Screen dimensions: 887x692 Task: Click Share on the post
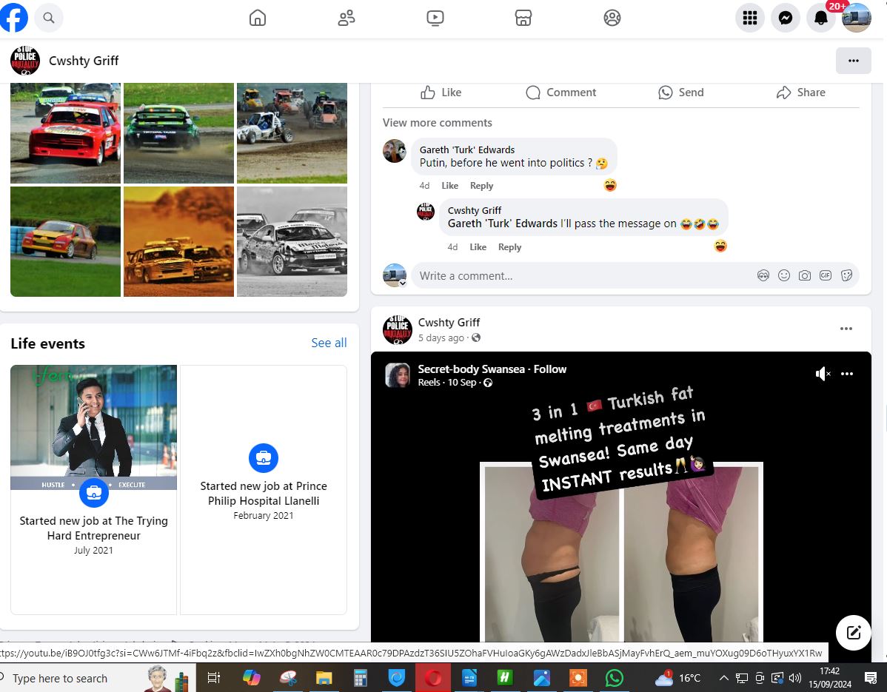800,93
